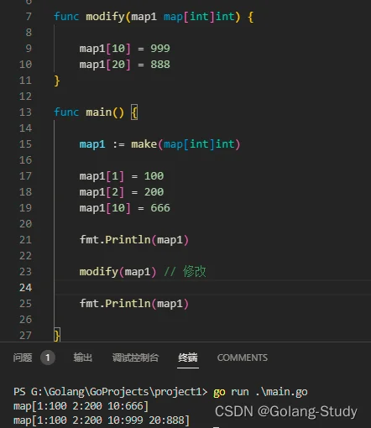Click the make keyword on line 15
The height and width of the screenshot is (428, 371).
(144, 144)
